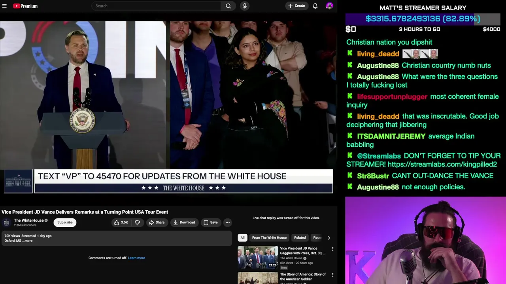The width and height of the screenshot is (506, 284).
Task: Start voice search with microphone icon
Action: pyautogui.click(x=245, y=6)
